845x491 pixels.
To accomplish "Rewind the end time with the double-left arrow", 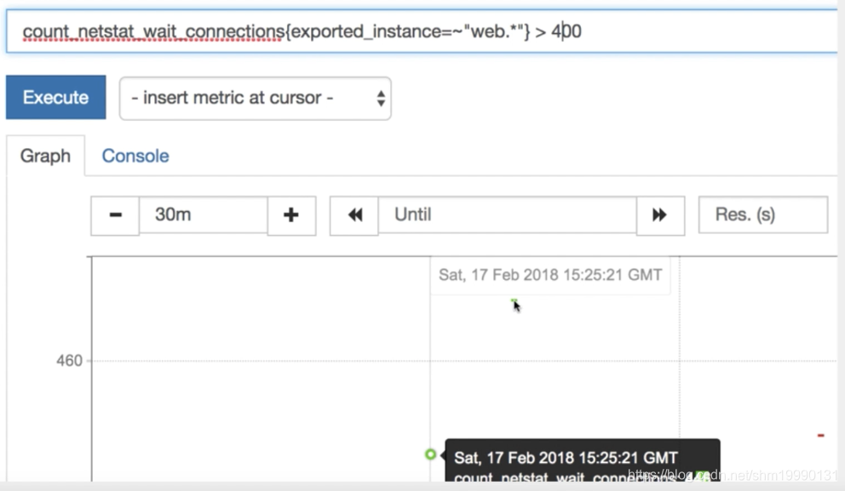I will [354, 215].
